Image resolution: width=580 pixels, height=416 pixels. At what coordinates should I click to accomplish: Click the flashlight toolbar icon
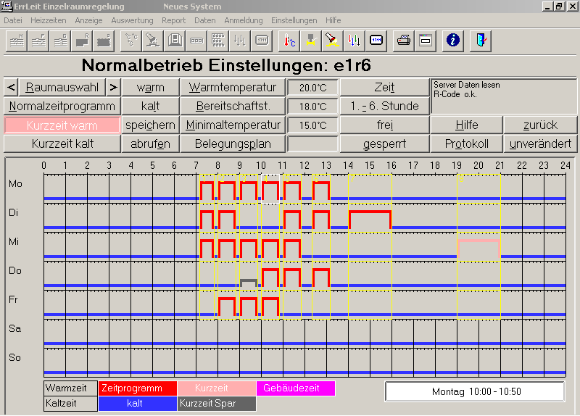(x=332, y=40)
